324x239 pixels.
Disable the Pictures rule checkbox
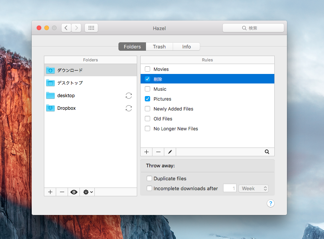coord(147,99)
